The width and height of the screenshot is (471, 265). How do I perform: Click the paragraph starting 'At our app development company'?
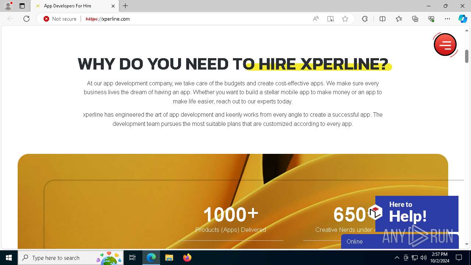point(233,92)
